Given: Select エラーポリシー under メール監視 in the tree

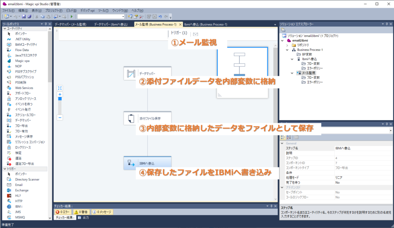Looking at the screenshot, I should point(315,82).
